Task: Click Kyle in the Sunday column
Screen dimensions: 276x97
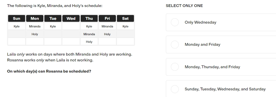Action: (x=17, y=26)
